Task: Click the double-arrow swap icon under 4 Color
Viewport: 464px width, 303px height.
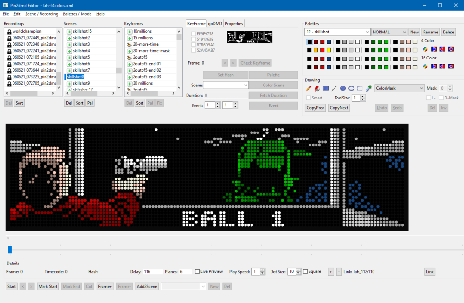Action: (x=451, y=49)
